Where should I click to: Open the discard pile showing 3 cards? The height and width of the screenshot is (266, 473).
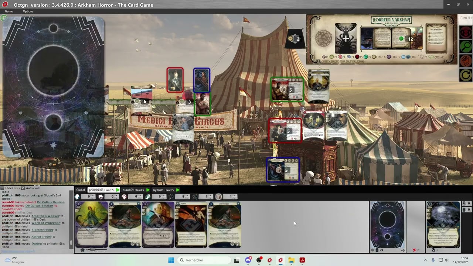pos(443,225)
